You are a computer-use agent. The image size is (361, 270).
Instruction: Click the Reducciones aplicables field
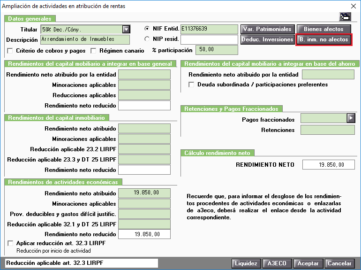(x=144, y=95)
